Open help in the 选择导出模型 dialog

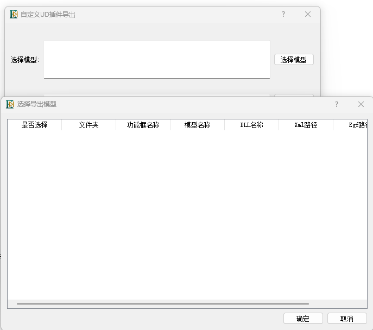(x=336, y=104)
